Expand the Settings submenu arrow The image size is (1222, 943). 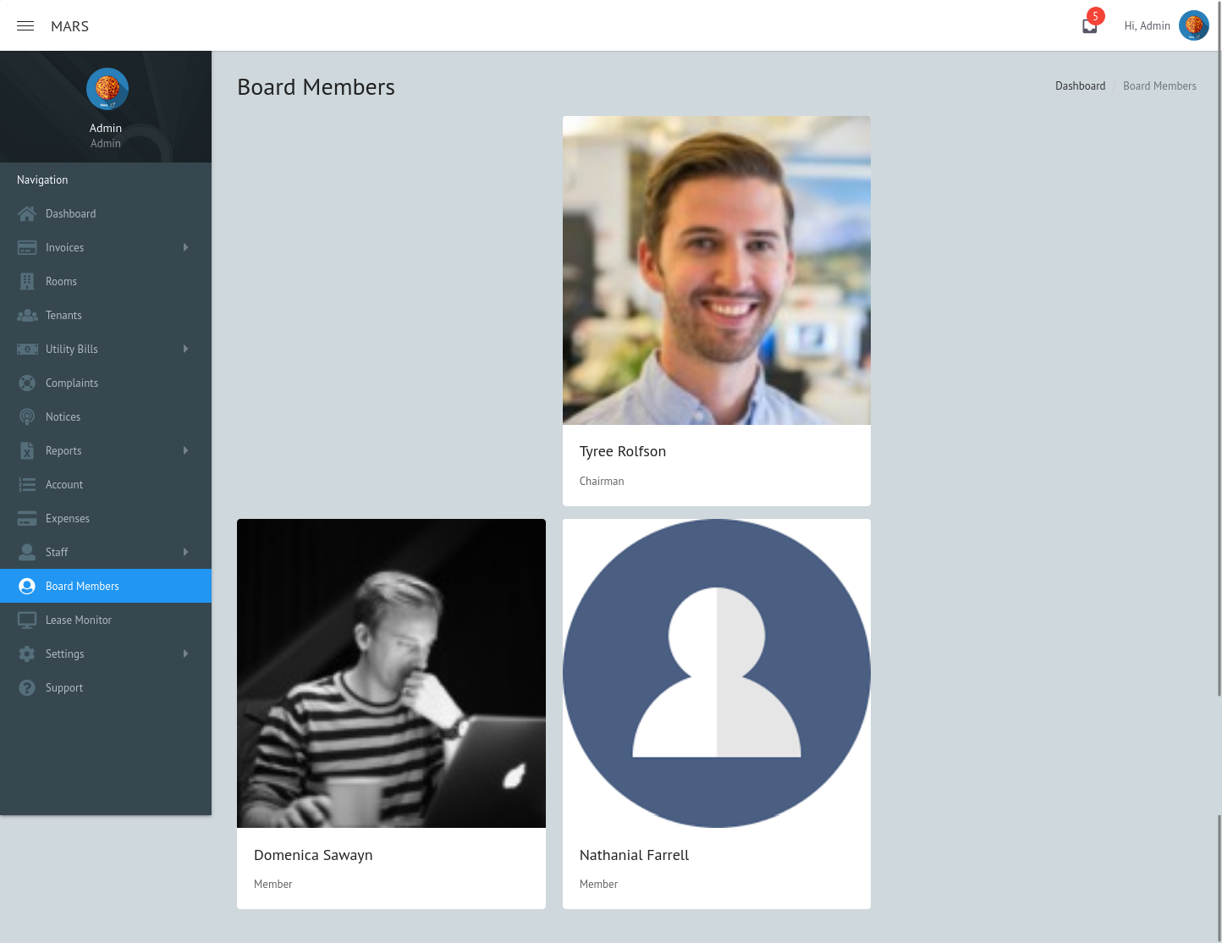point(185,653)
